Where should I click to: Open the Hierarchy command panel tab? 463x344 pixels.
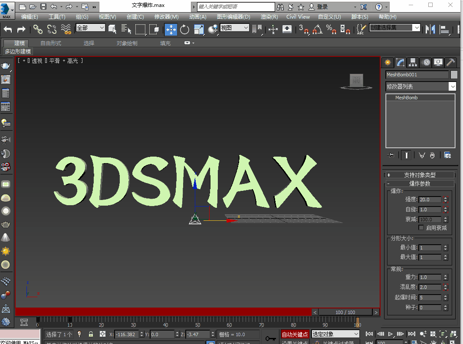(x=413, y=62)
